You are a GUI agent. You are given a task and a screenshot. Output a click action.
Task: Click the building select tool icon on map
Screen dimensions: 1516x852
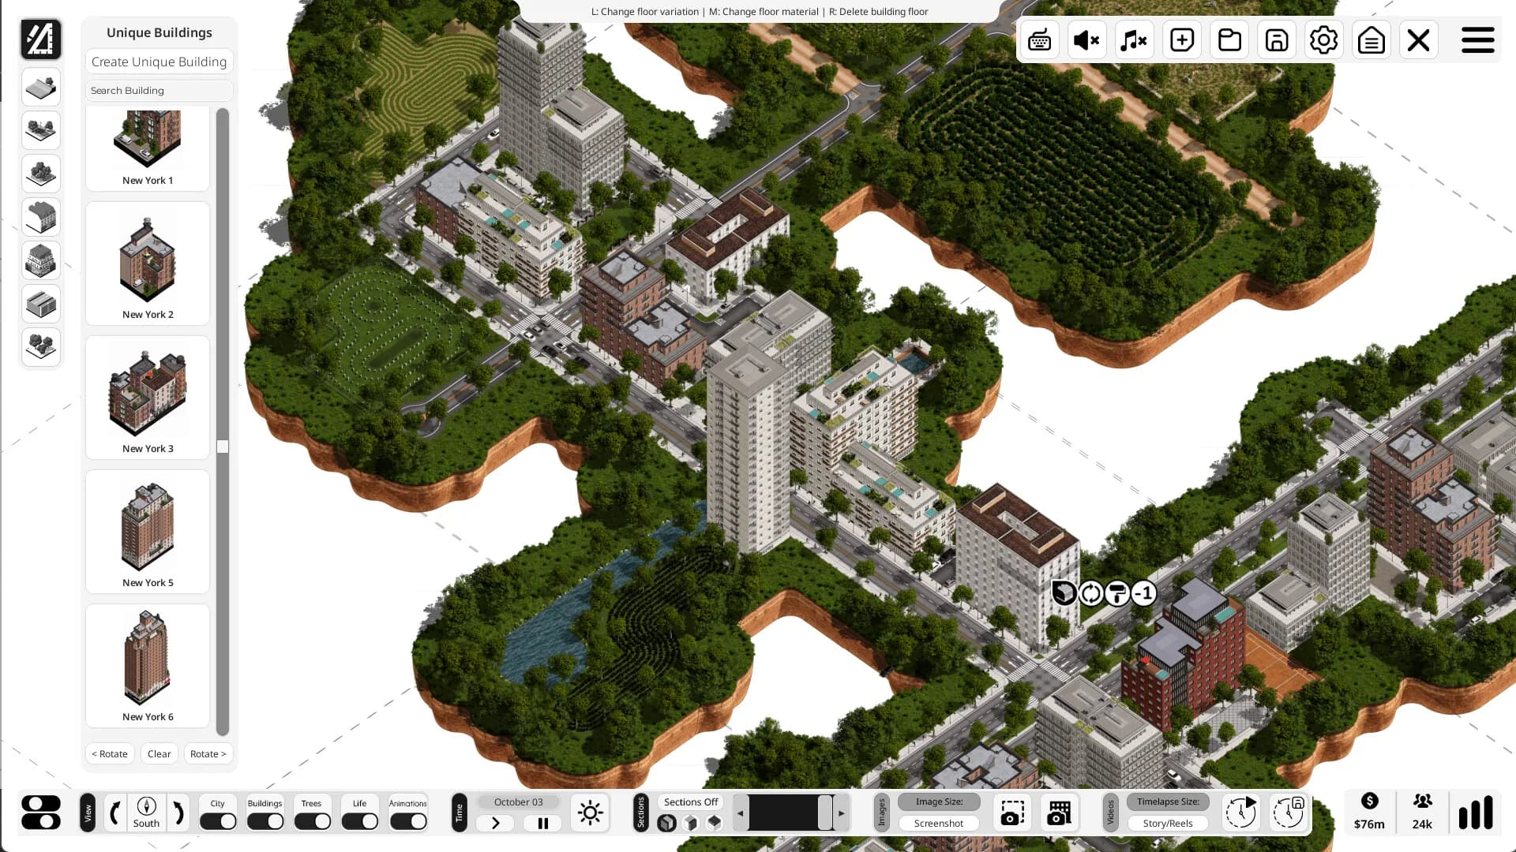[1064, 593]
